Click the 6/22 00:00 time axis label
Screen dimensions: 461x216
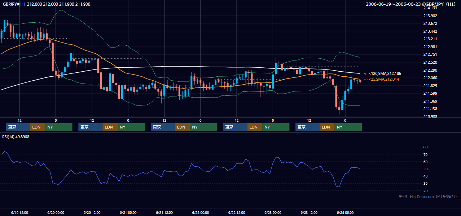click(201, 212)
